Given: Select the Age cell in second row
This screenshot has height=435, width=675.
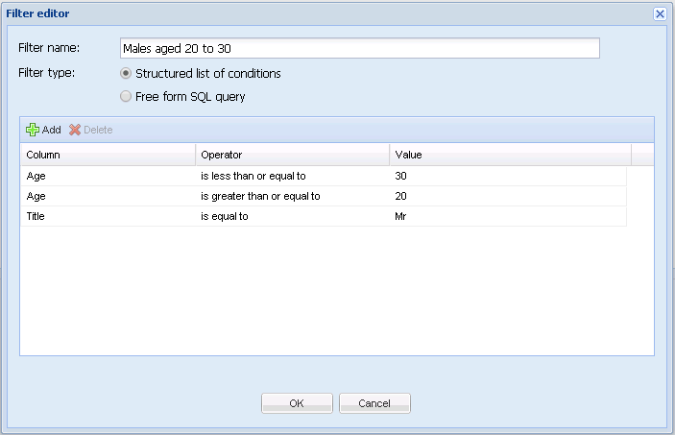Looking at the screenshot, I should pyautogui.click(x=108, y=196).
